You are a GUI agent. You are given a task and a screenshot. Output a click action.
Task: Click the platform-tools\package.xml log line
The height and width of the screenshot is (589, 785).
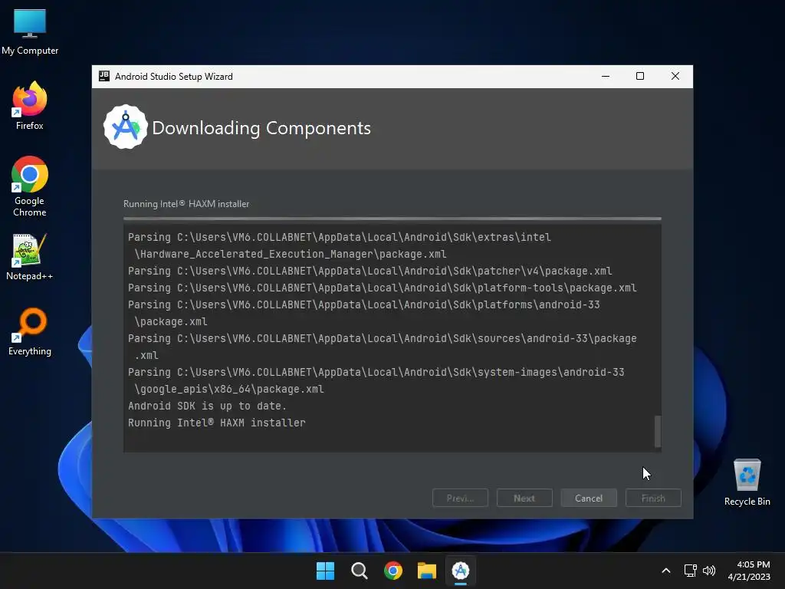coord(382,288)
